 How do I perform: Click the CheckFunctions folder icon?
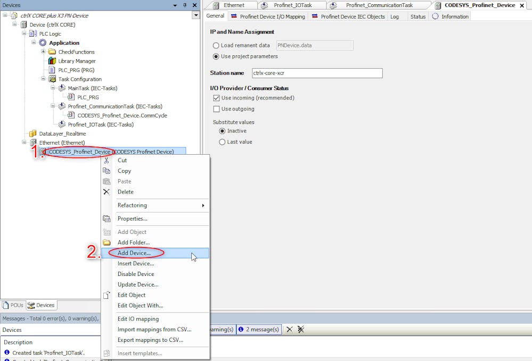coord(52,52)
